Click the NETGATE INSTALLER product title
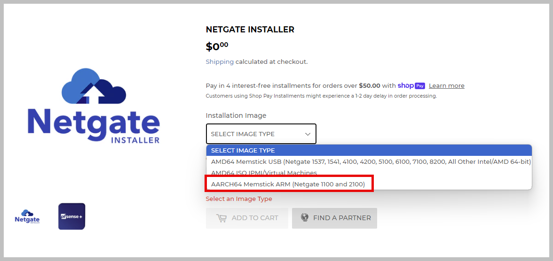The height and width of the screenshot is (261, 553). point(250,30)
